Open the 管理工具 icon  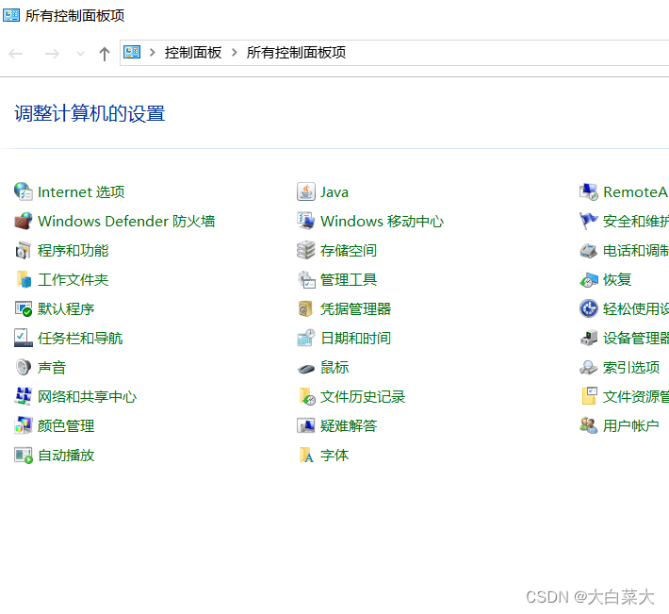pyautogui.click(x=306, y=280)
